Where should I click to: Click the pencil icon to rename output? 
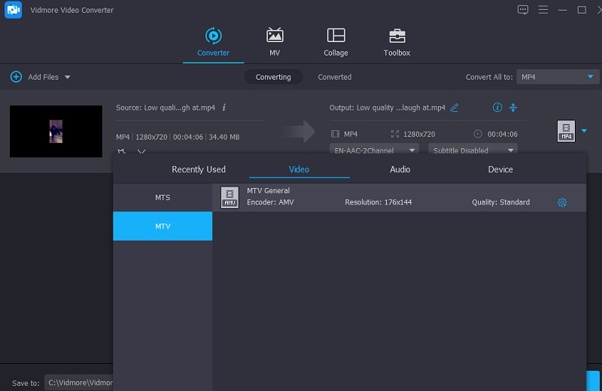455,108
